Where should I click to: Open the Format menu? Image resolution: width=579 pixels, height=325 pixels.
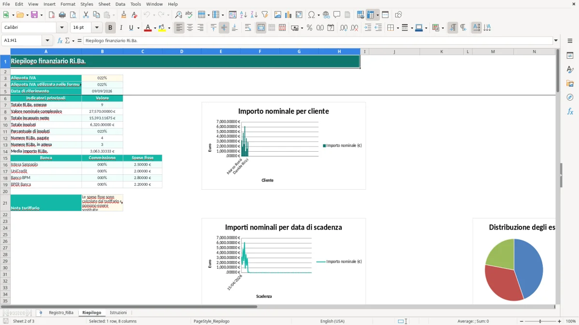68,4
